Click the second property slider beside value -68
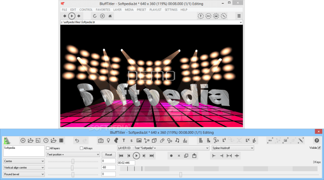This screenshot has height=180, width=324. [x=72, y=168]
